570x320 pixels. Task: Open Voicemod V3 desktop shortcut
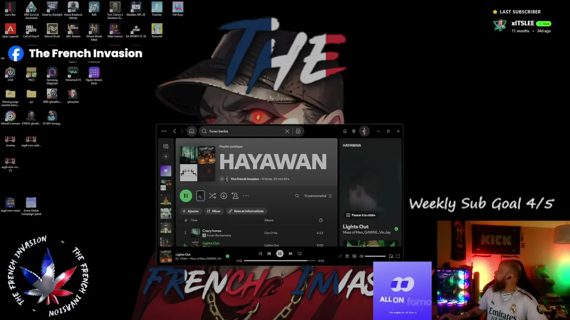click(73, 74)
